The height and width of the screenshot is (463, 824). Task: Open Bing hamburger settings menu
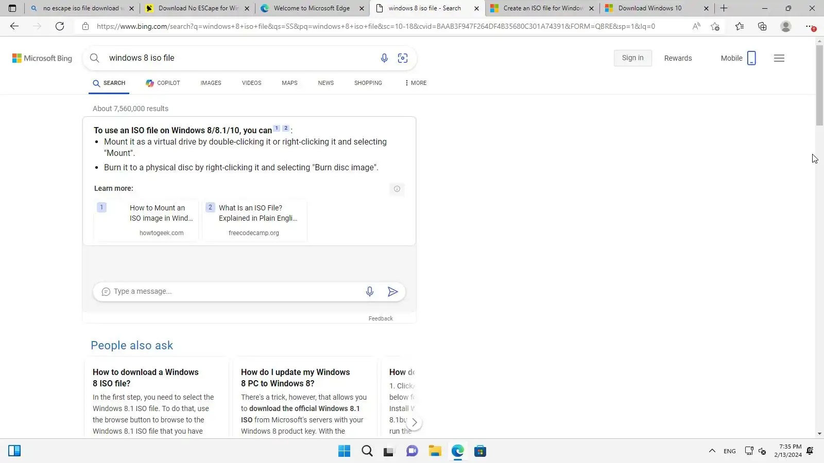(779, 58)
